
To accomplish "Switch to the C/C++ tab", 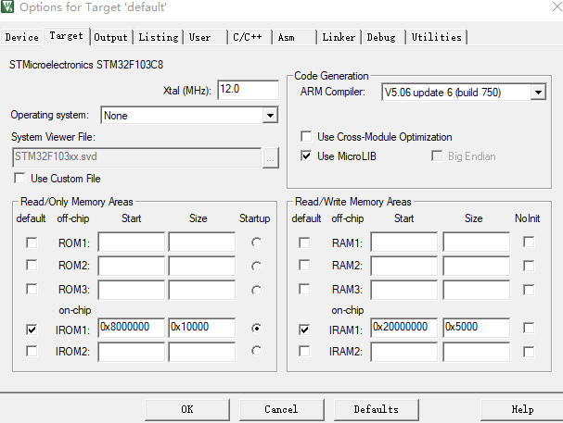I will coord(250,37).
